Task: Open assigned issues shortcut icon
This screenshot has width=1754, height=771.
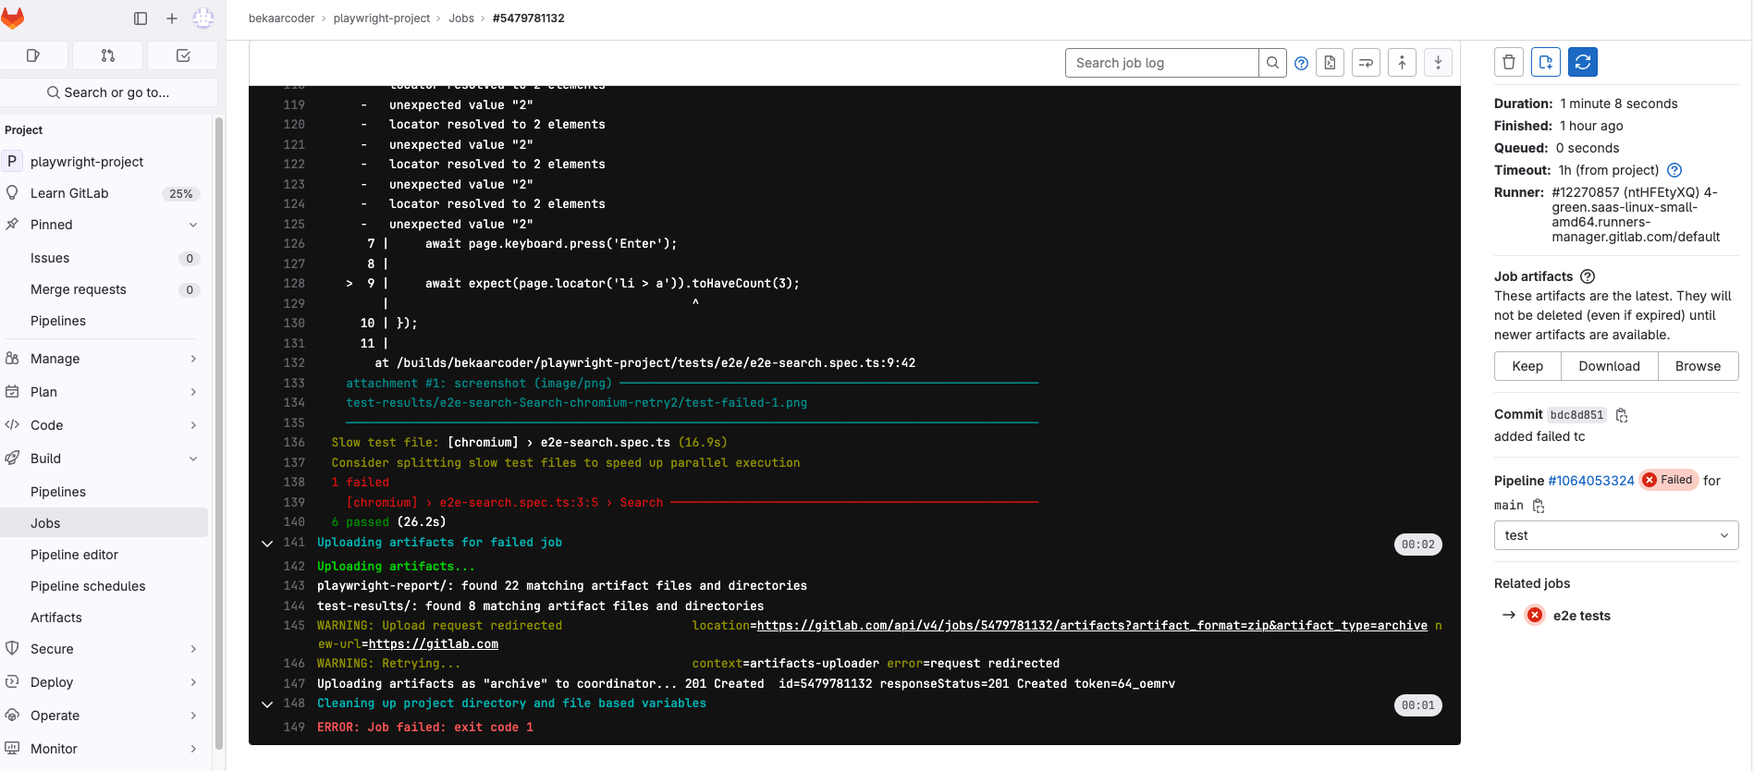Action: tap(33, 55)
